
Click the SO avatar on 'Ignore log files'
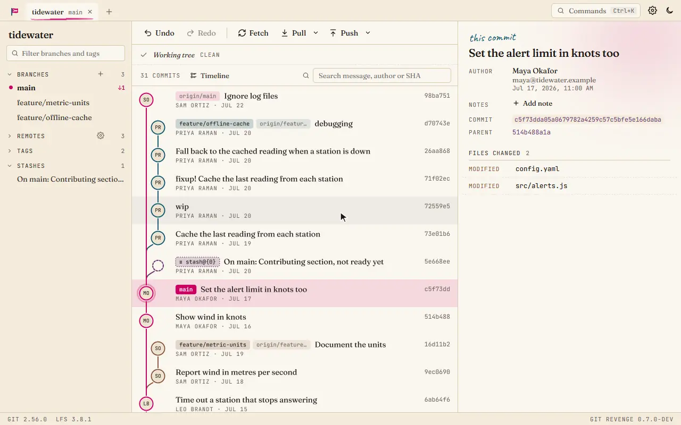click(146, 99)
